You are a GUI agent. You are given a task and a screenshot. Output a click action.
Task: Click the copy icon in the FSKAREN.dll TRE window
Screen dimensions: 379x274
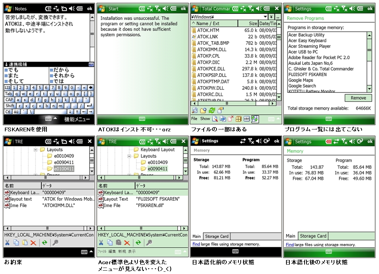(110, 243)
